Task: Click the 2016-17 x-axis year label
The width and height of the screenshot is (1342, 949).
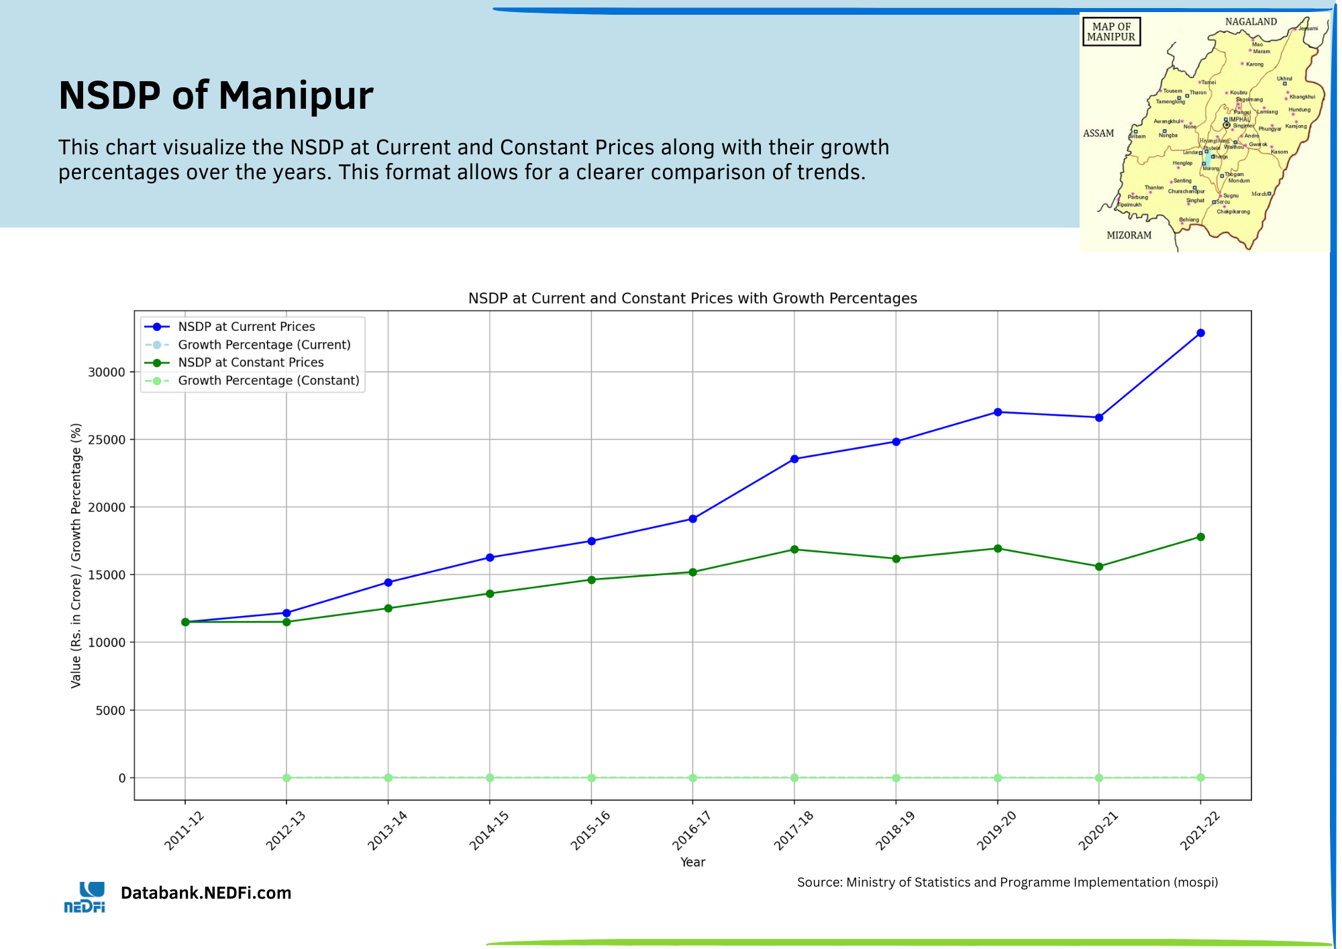Action: (690, 831)
